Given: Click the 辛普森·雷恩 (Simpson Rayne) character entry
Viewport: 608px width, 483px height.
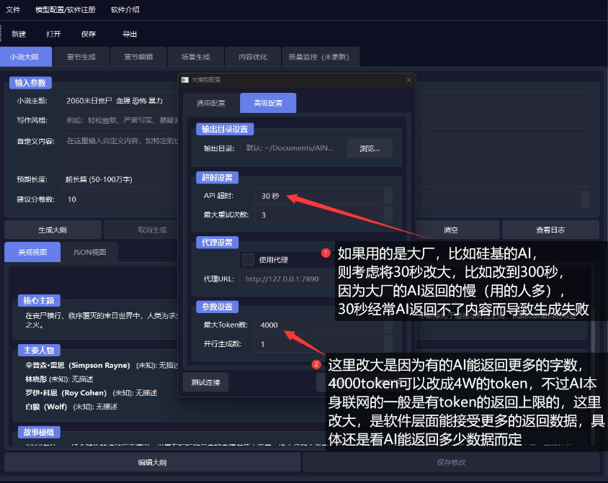Looking at the screenshot, I should [x=102, y=365].
